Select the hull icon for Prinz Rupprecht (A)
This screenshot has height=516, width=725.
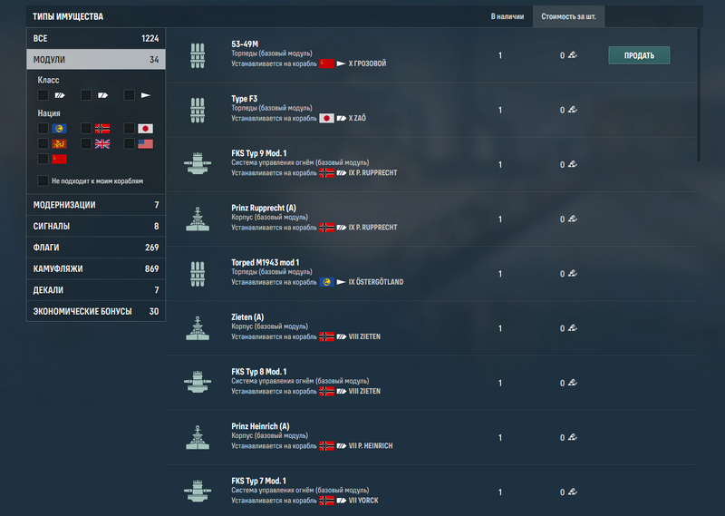(x=198, y=219)
